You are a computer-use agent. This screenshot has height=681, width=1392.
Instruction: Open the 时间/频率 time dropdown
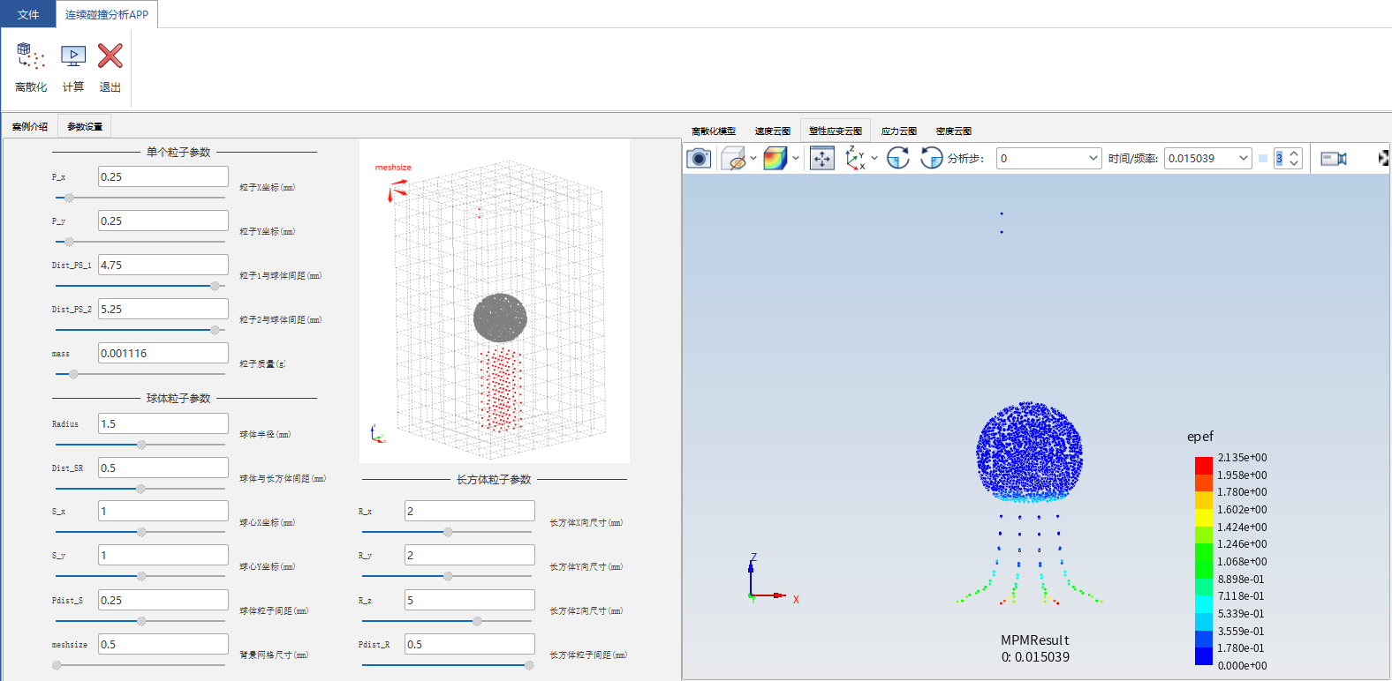(1244, 158)
